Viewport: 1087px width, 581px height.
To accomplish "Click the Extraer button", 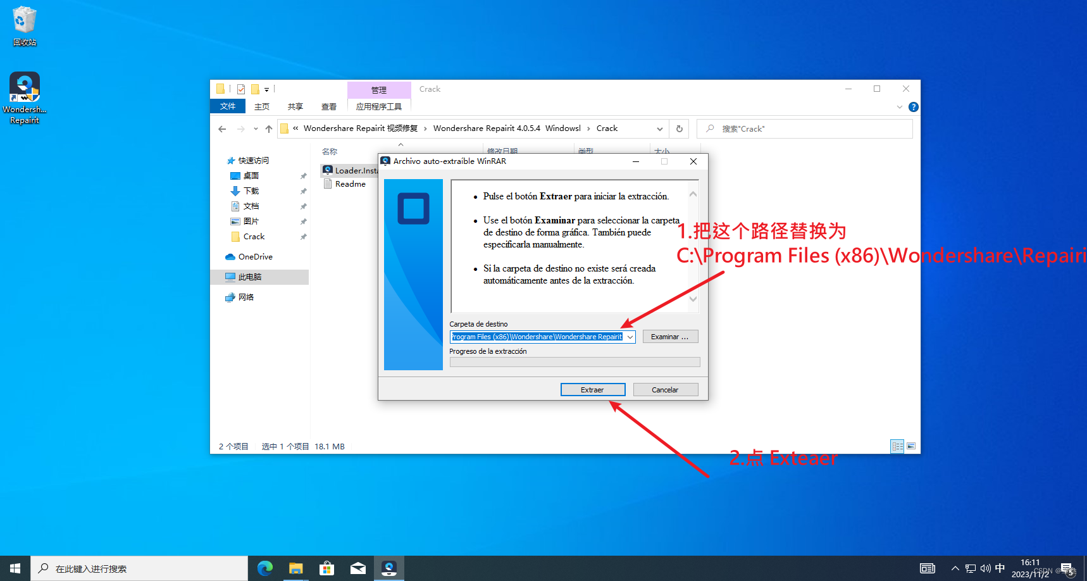I will coord(593,390).
